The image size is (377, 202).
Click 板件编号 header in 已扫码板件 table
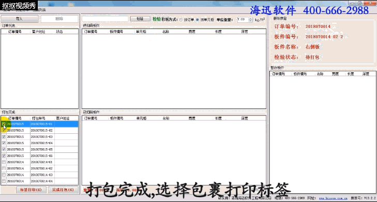(117, 118)
